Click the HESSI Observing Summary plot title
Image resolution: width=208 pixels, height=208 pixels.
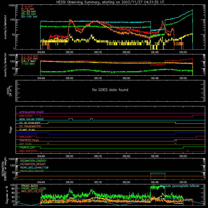(x=110, y=2)
